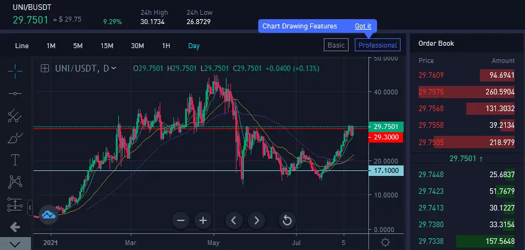Click the 24h Low value 26.8729
This screenshot has width=525, height=250.
click(199, 22)
